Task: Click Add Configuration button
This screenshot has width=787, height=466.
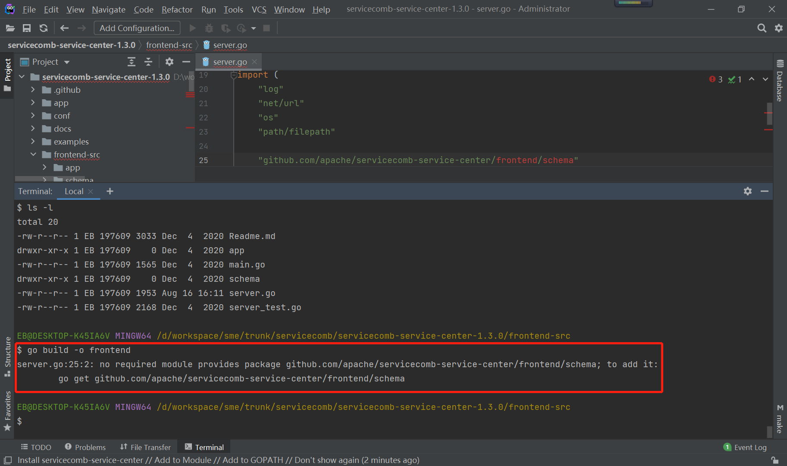Action: (137, 28)
